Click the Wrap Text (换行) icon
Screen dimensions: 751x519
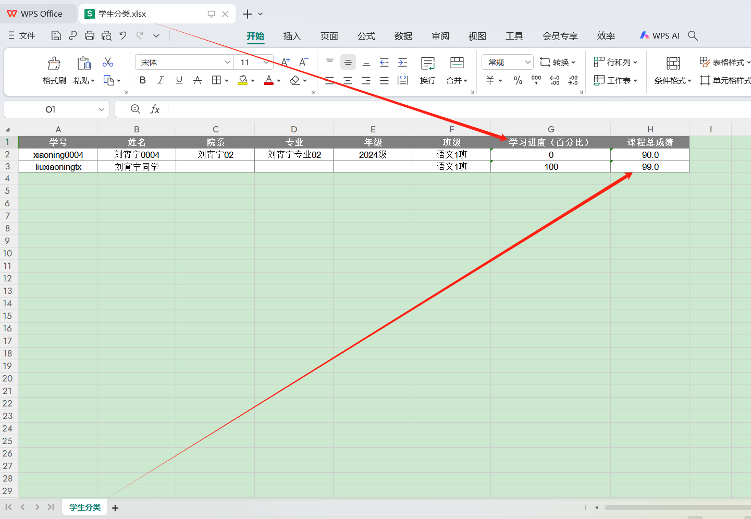[427, 64]
